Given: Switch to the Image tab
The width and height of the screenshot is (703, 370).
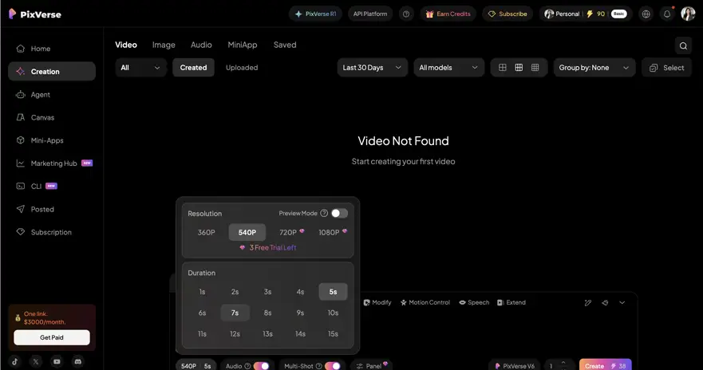Looking at the screenshot, I should click(x=164, y=45).
